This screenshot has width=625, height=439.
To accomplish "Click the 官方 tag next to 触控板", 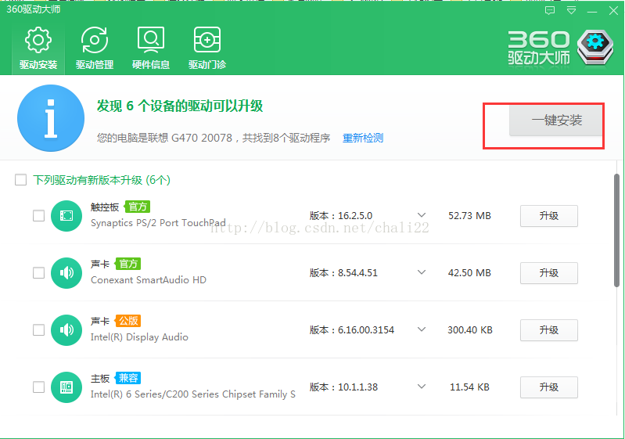I will pos(138,207).
